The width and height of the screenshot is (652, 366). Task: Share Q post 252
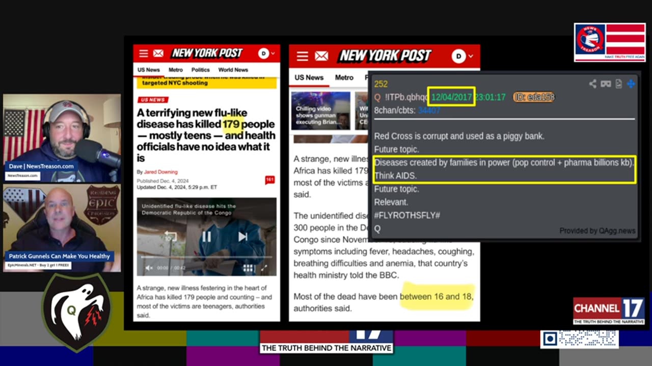(x=593, y=84)
